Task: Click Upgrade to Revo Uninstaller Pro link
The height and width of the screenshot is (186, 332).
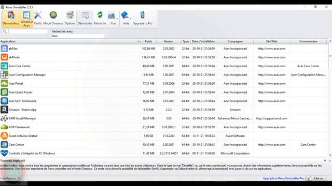Action: 283,178
